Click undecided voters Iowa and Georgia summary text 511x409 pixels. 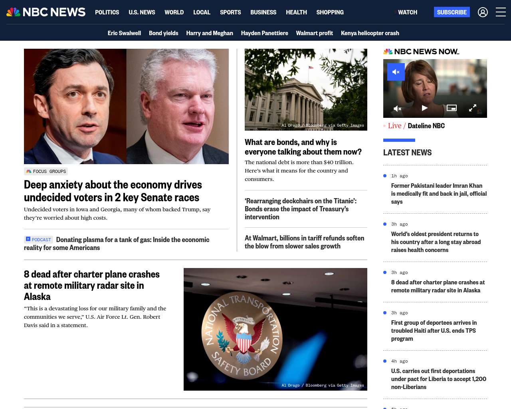(117, 213)
